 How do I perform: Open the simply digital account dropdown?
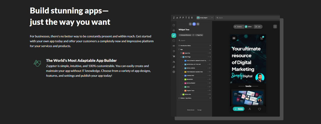coord(205,18)
